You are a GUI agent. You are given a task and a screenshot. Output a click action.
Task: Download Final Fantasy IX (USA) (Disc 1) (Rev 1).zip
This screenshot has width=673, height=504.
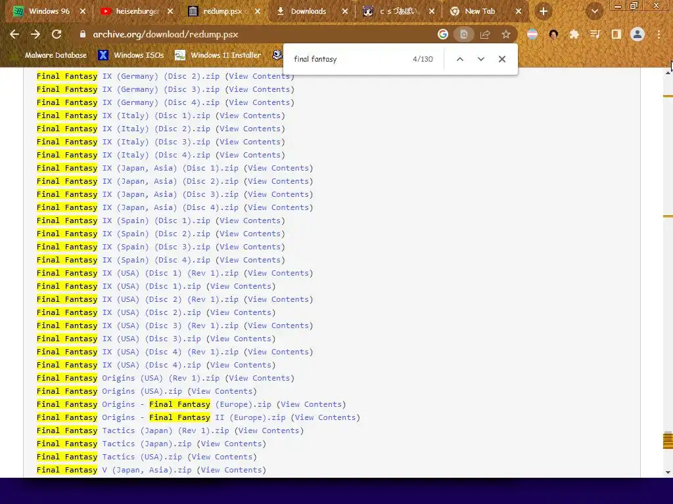(x=137, y=273)
